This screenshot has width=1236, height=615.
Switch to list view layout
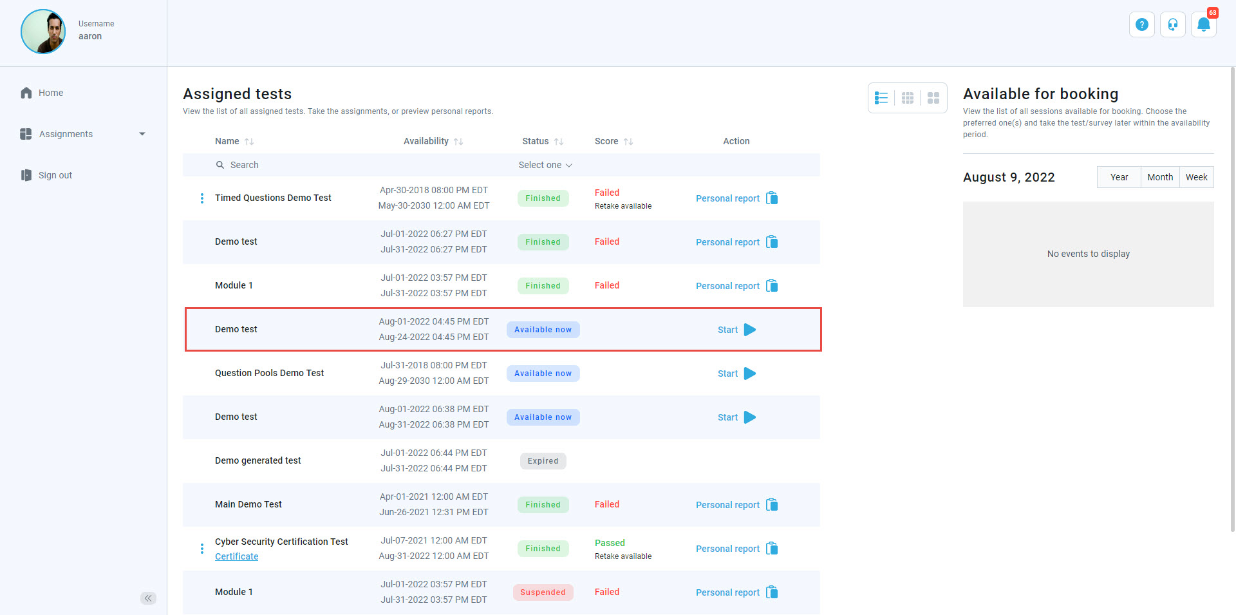(881, 98)
